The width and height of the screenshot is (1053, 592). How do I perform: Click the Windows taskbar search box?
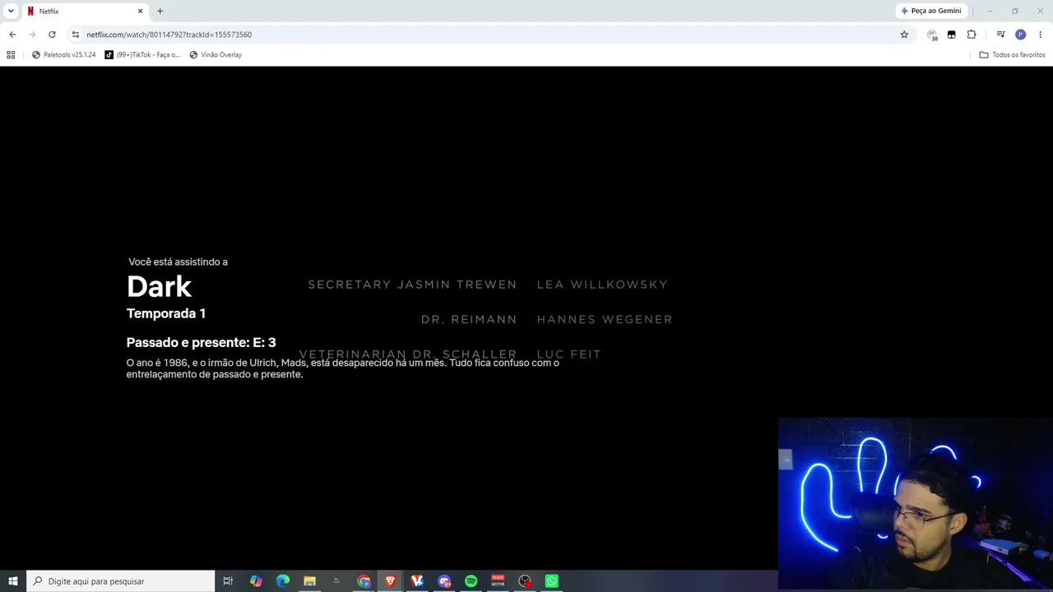pyautogui.click(x=121, y=581)
